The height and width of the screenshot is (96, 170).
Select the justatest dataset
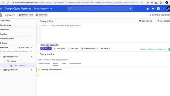click(13, 61)
